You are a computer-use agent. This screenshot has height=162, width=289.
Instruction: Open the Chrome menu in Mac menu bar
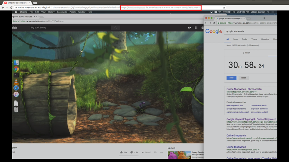[x=23, y=12]
